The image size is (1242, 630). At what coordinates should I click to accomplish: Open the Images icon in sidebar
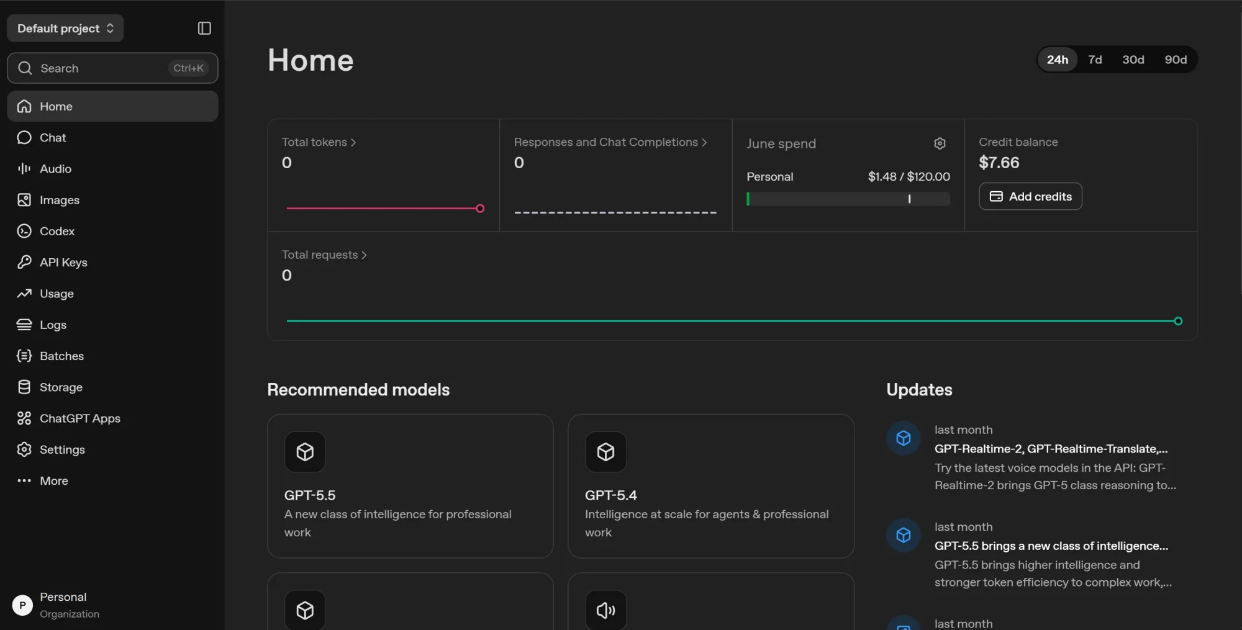pos(24,200)
